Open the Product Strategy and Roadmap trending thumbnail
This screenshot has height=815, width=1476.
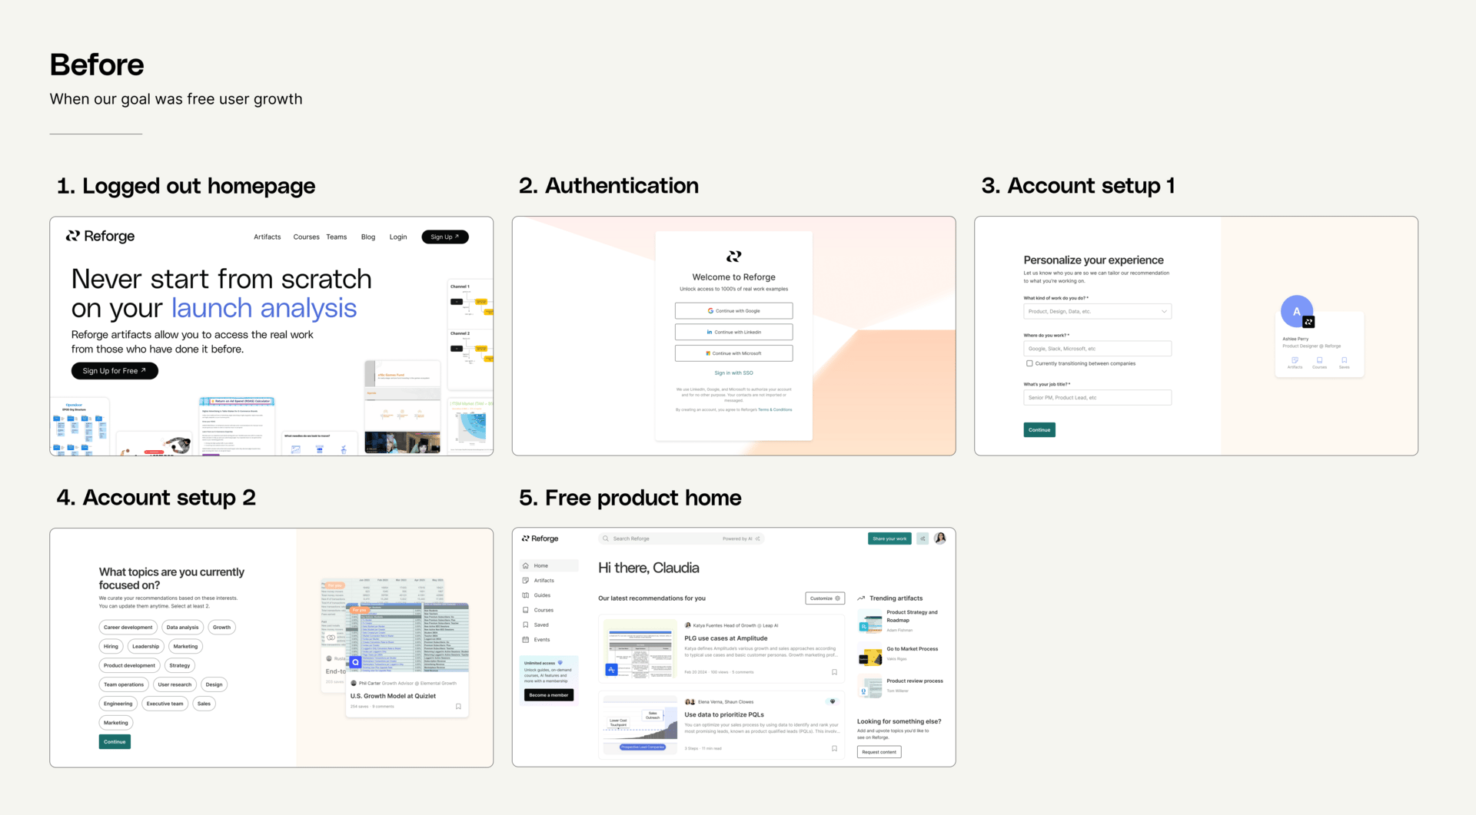point(869,621)
